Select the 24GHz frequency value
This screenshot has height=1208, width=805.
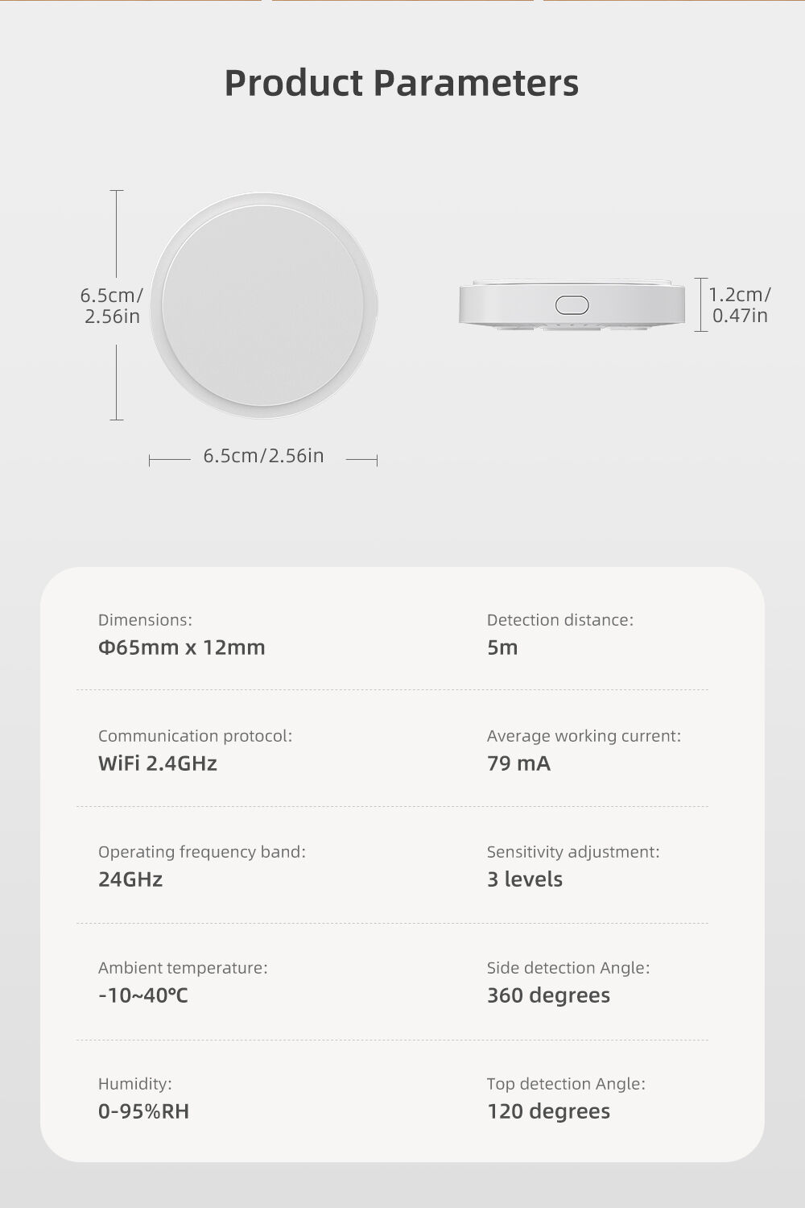click(x=130, y=879)
